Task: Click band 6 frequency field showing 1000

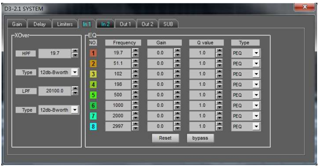Action: 118,106
